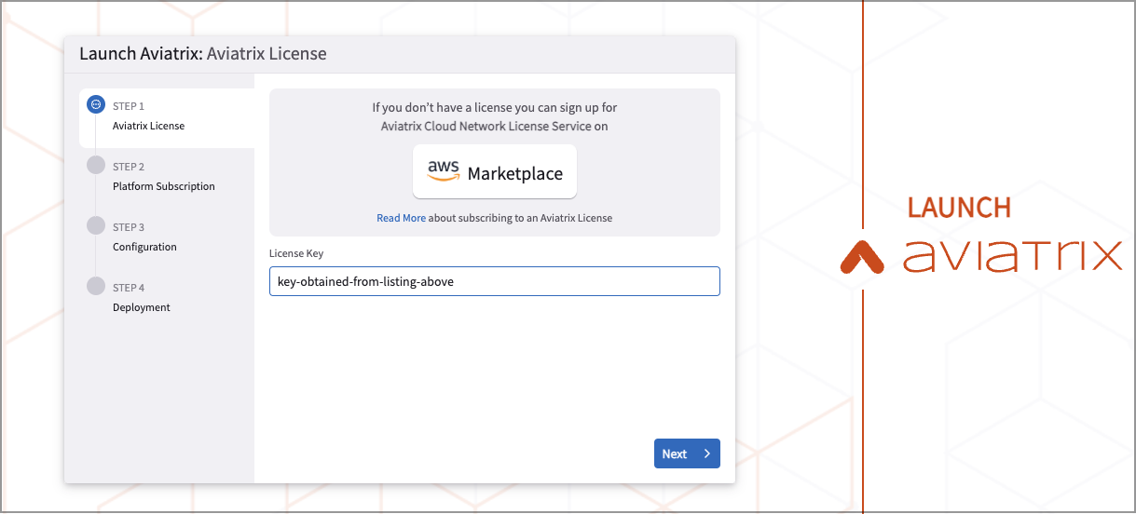The height and width of the screenshot is (514, 1136).
Task: Click the Step 4 gray circle indicator
Action: coord(95,286)
